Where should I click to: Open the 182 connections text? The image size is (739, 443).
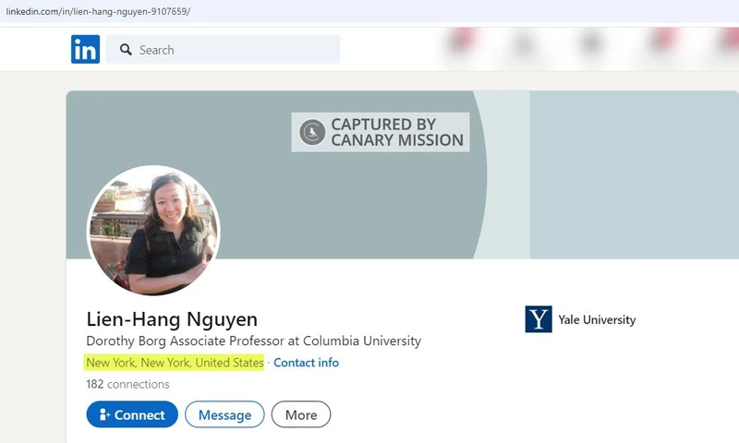(127, 384)
